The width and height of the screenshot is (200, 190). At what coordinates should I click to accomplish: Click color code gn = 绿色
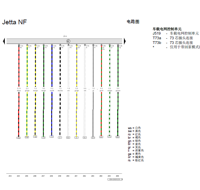134,141
